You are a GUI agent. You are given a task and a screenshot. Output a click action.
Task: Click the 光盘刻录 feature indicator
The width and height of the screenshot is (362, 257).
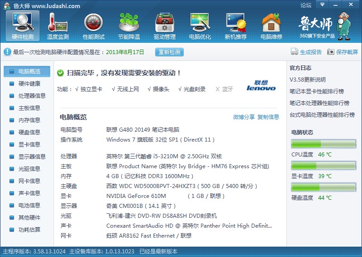(x=192, y=89)
